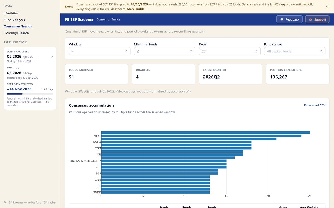This screenshot has height=208, width=334.
Task: Click the N Y REGISTRY axis label
Action: tap(85, 161)
